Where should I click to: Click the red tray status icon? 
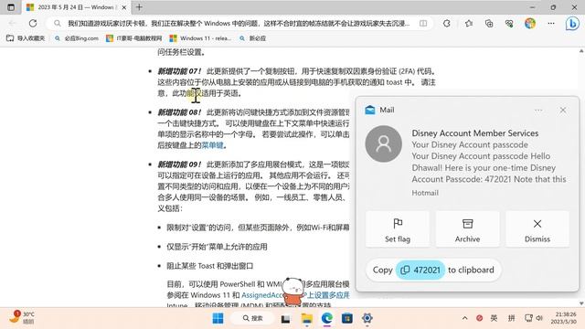pyautogui.click(x=479, y=318)
